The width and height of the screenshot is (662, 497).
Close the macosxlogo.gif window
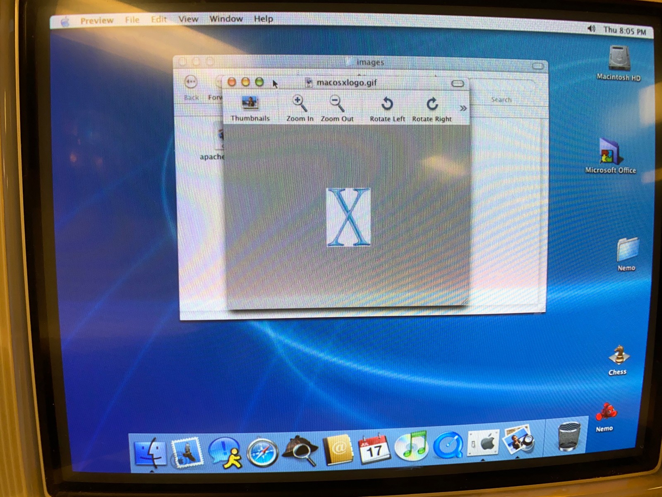tap(232, 82)
